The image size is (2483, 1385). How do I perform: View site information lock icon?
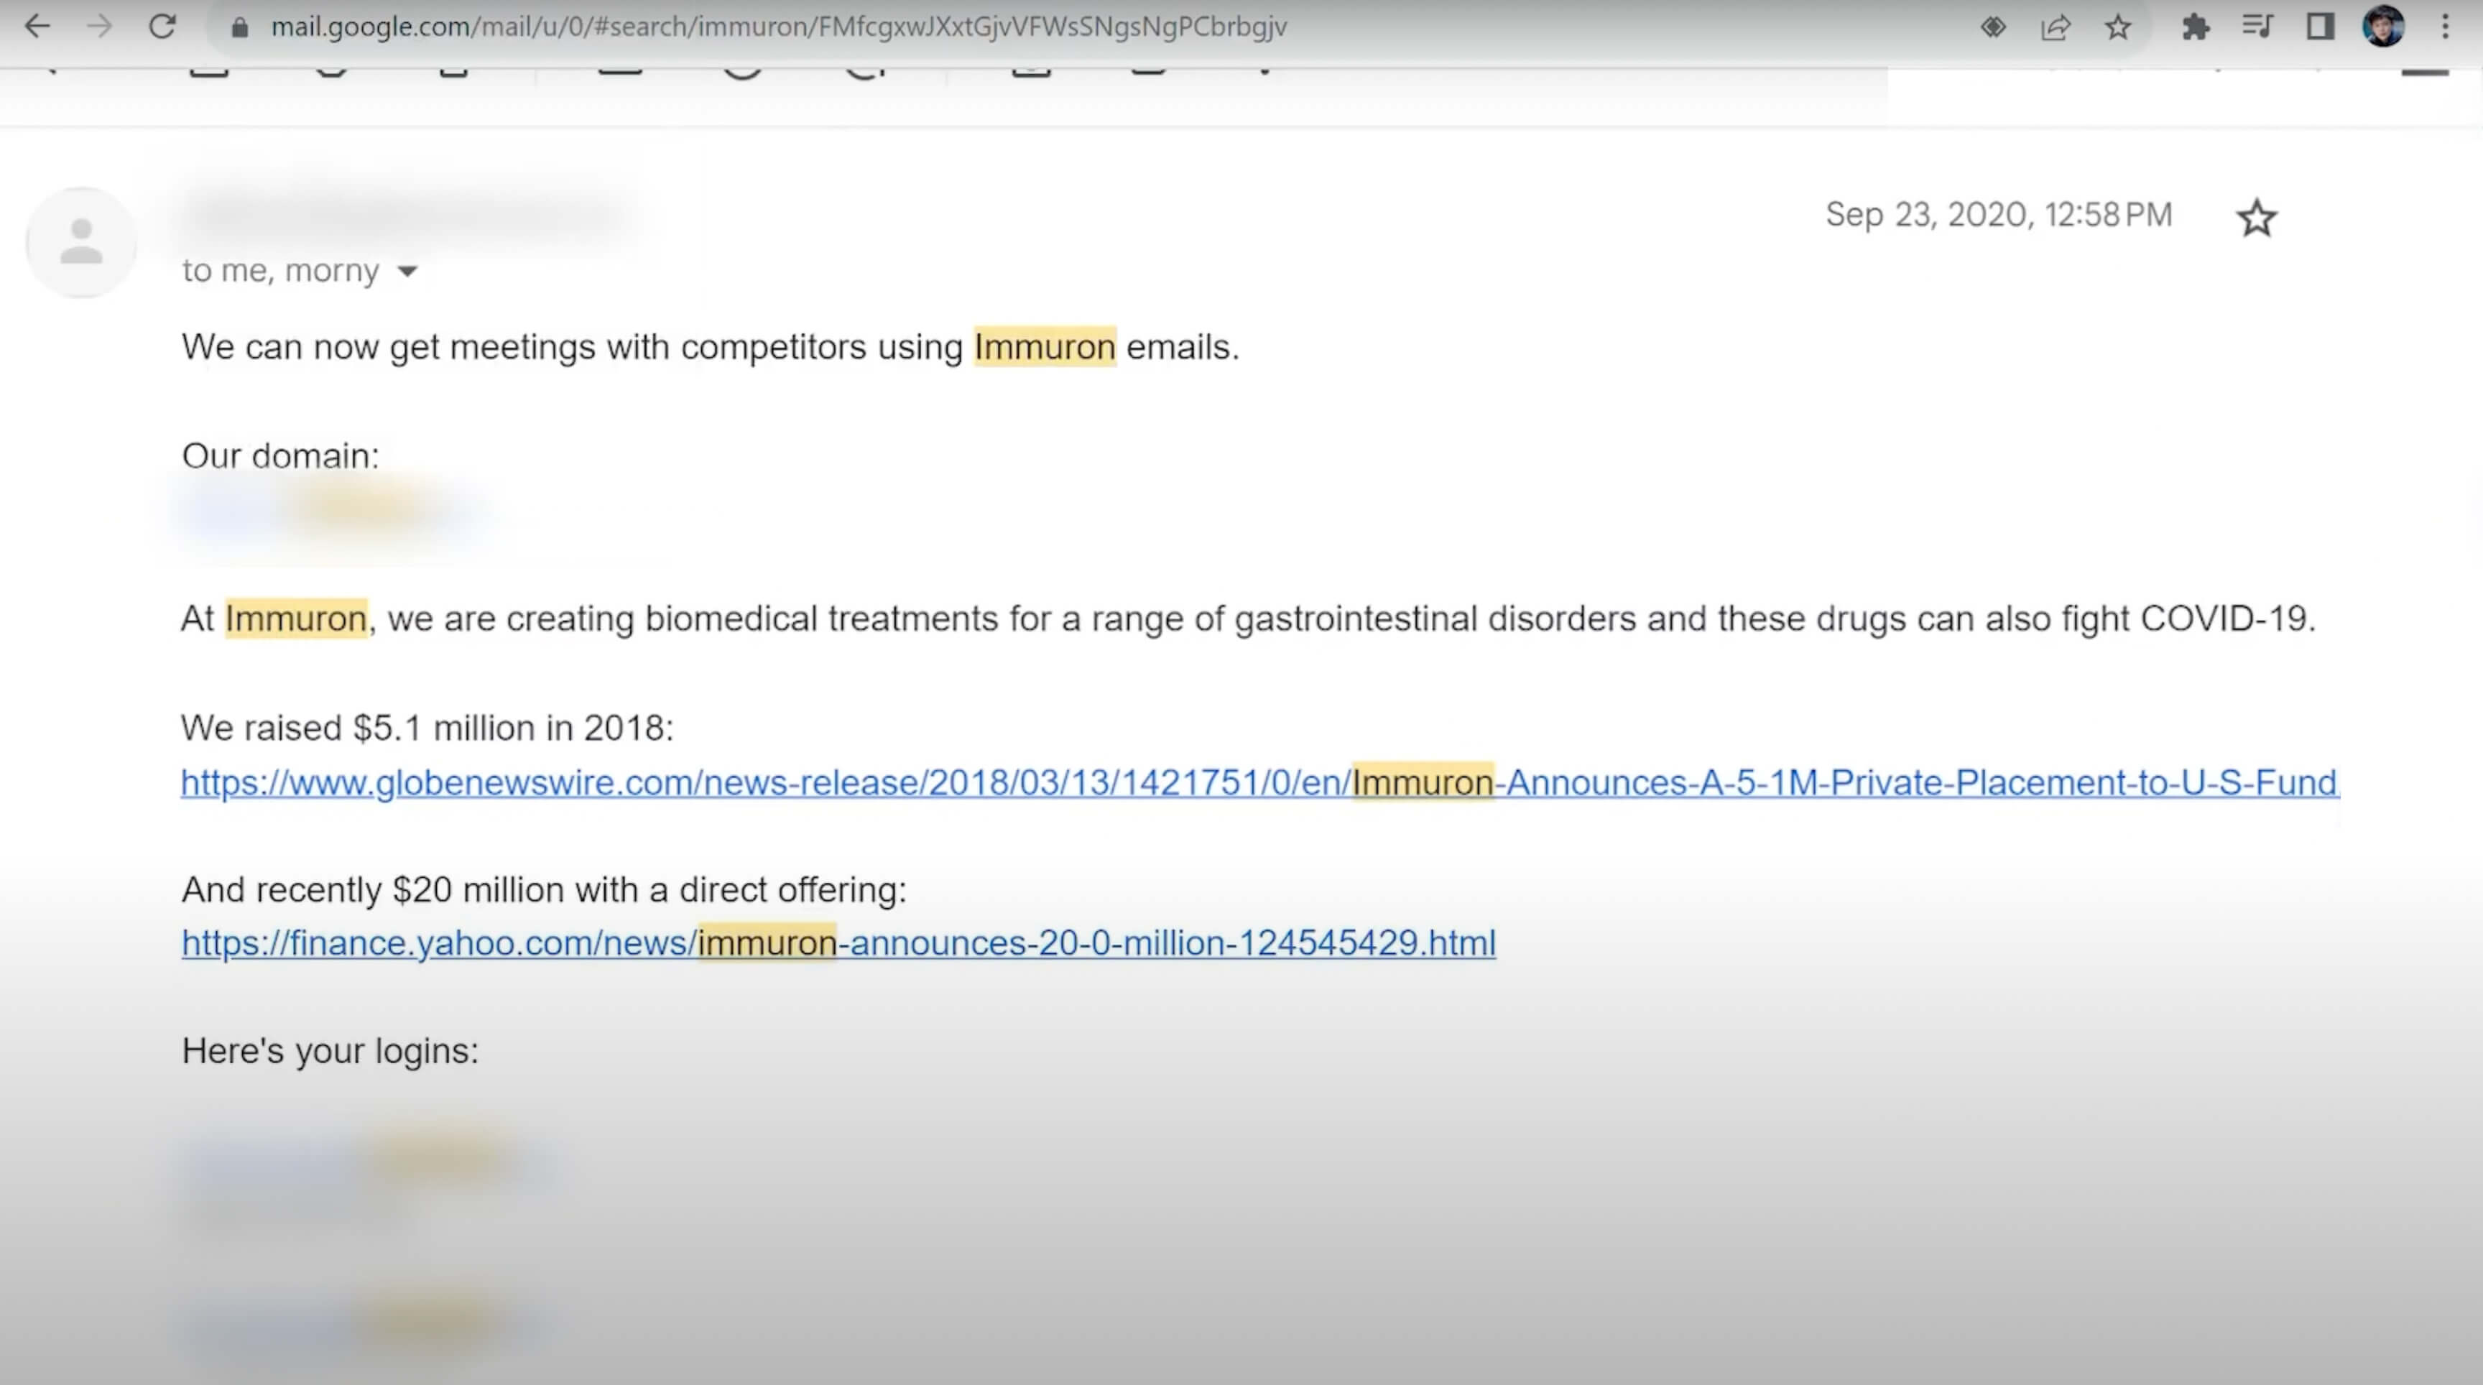click(x=240, y=28)
